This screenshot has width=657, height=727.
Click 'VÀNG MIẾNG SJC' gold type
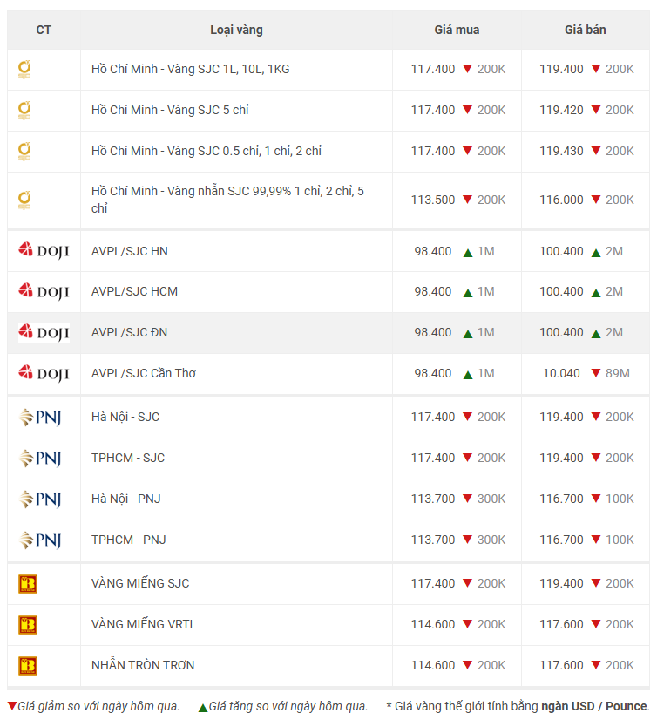(x=140, y=583)
